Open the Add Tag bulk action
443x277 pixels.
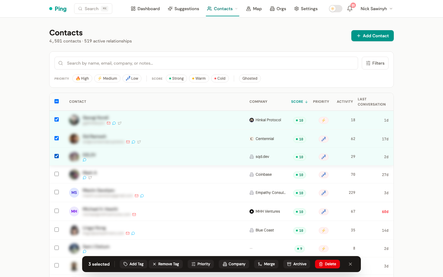click(x=134, y=264)
